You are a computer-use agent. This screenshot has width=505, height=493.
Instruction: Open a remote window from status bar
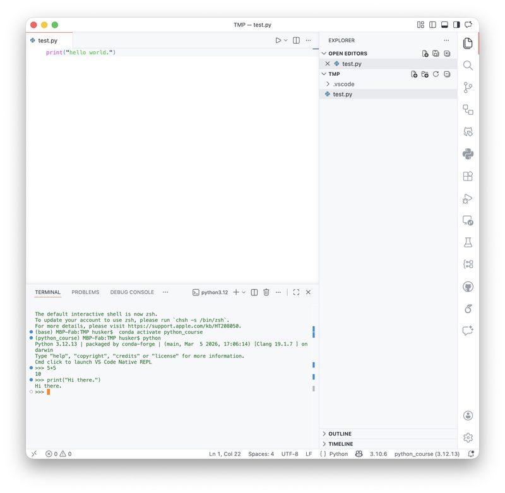pyautogui.click(x=34, y=454)
